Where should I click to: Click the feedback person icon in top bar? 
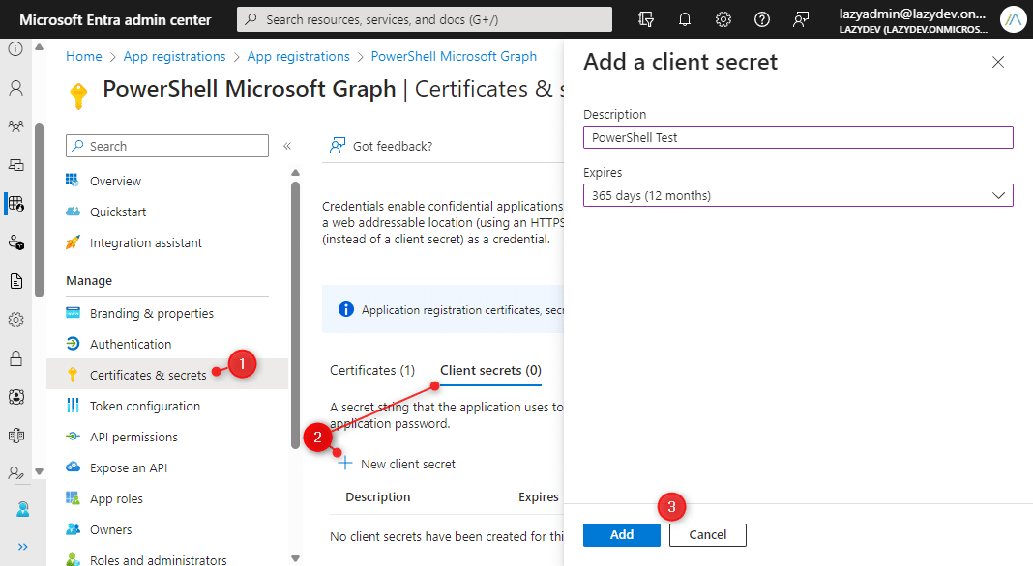click(x=801, y=19)
